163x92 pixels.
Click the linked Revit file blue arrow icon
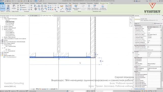click(4, 57)
